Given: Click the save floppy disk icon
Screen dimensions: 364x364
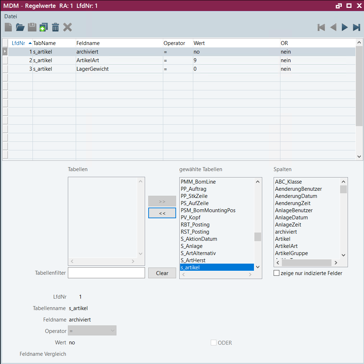Looking at the screenshot, I should pyautogui.click(x=32, y=27).
